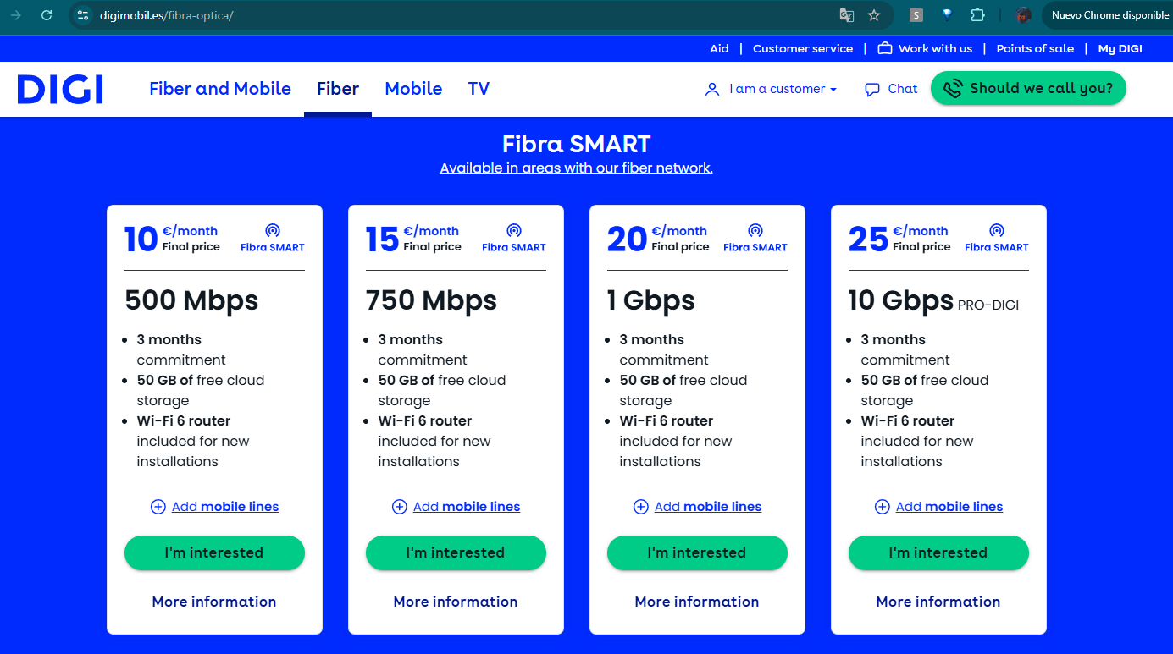1173x654 pixels.
Task: Go to My DIGI
Action: coord(1120,48)
